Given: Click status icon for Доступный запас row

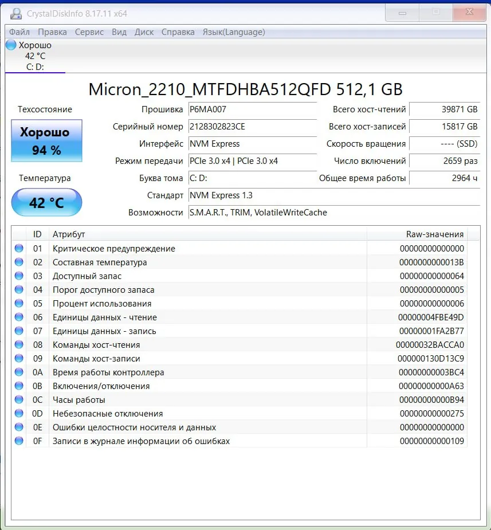Looking at the screenshot, I should 19,276.
